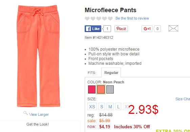This screenshot has height=132, width=190.
Task: Open the View Larger link
Action: tap(39, 114)
